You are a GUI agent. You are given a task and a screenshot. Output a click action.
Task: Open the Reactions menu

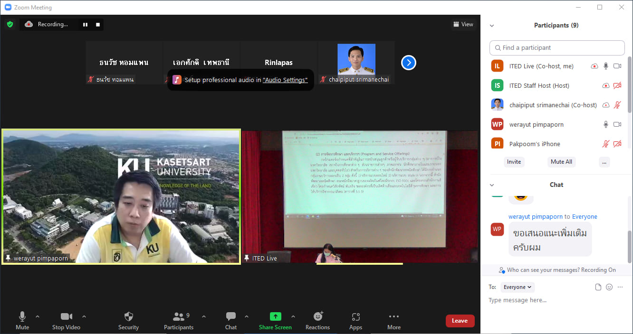click(318, 321)
